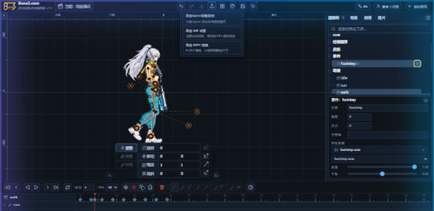434x211 pixels.
Task: Click the red circle remove key icon
Action: click(134, 187)
